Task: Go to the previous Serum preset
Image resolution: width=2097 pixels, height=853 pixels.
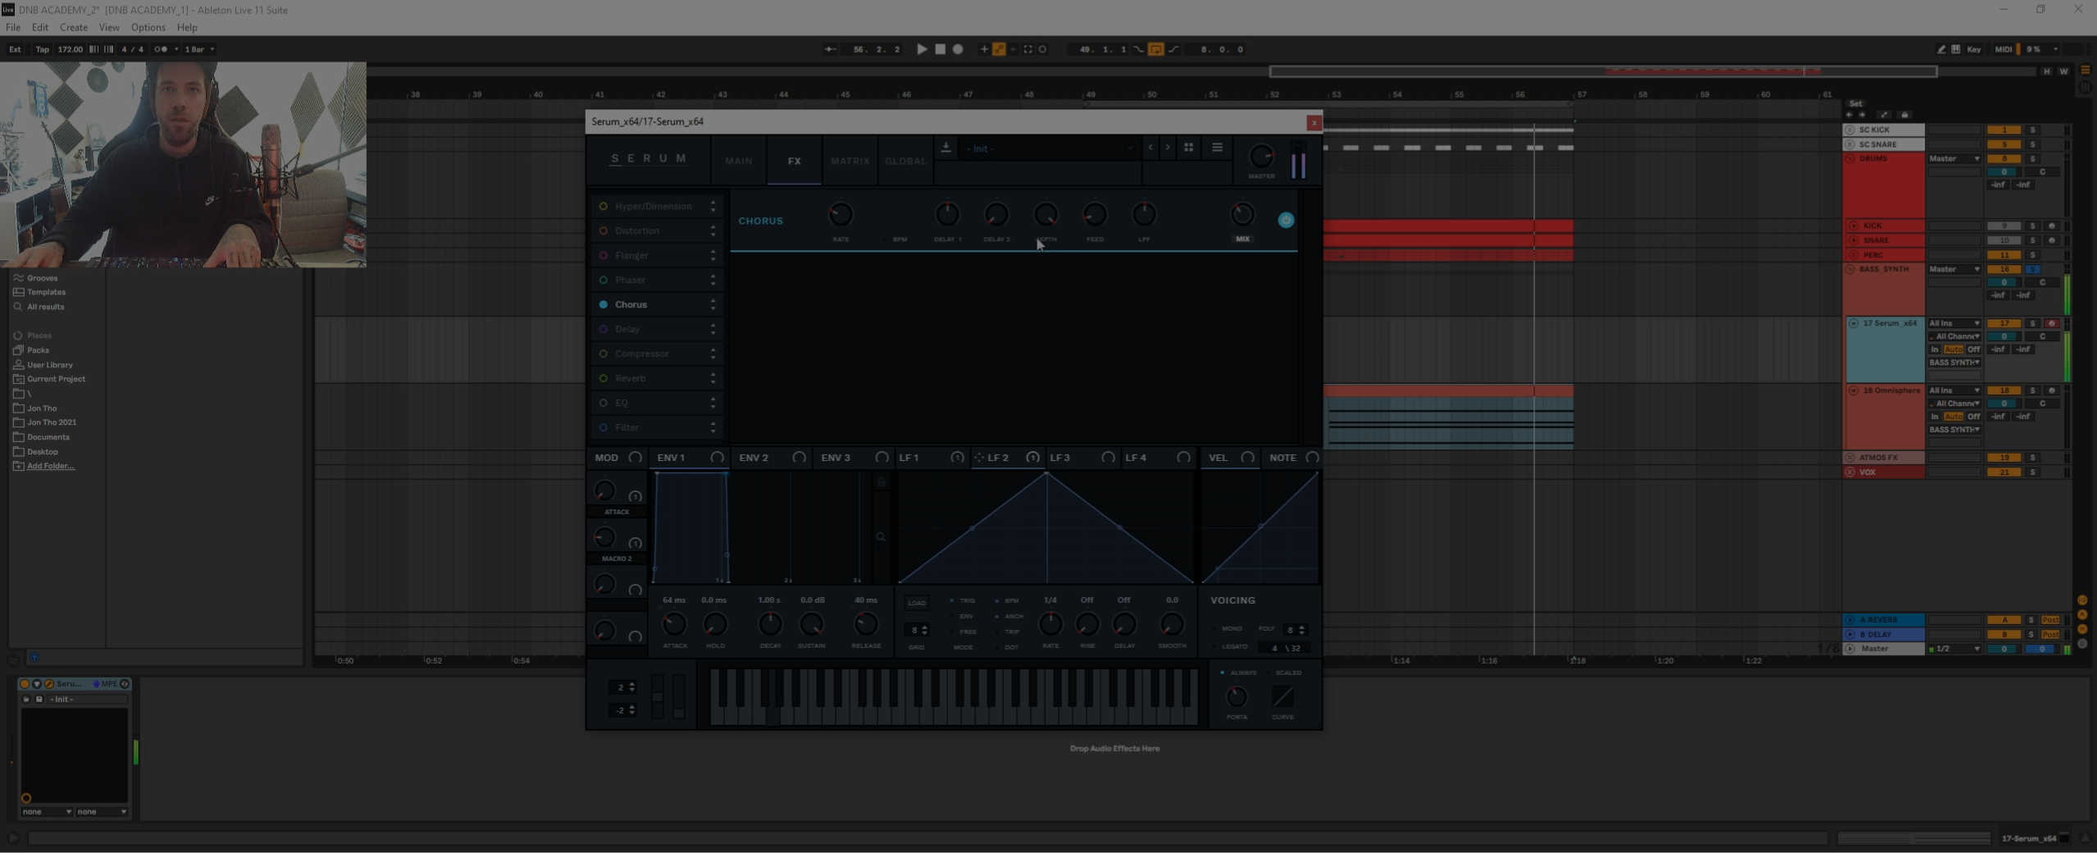Action: pos(1151,148)
